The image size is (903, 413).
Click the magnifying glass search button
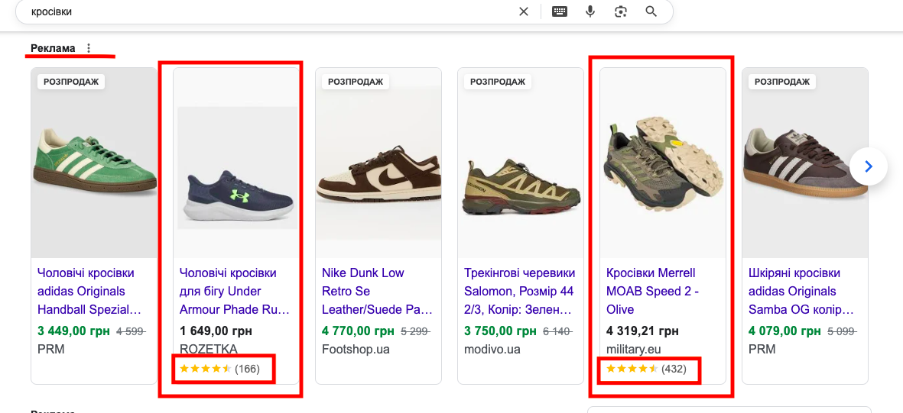coord(651,11)
